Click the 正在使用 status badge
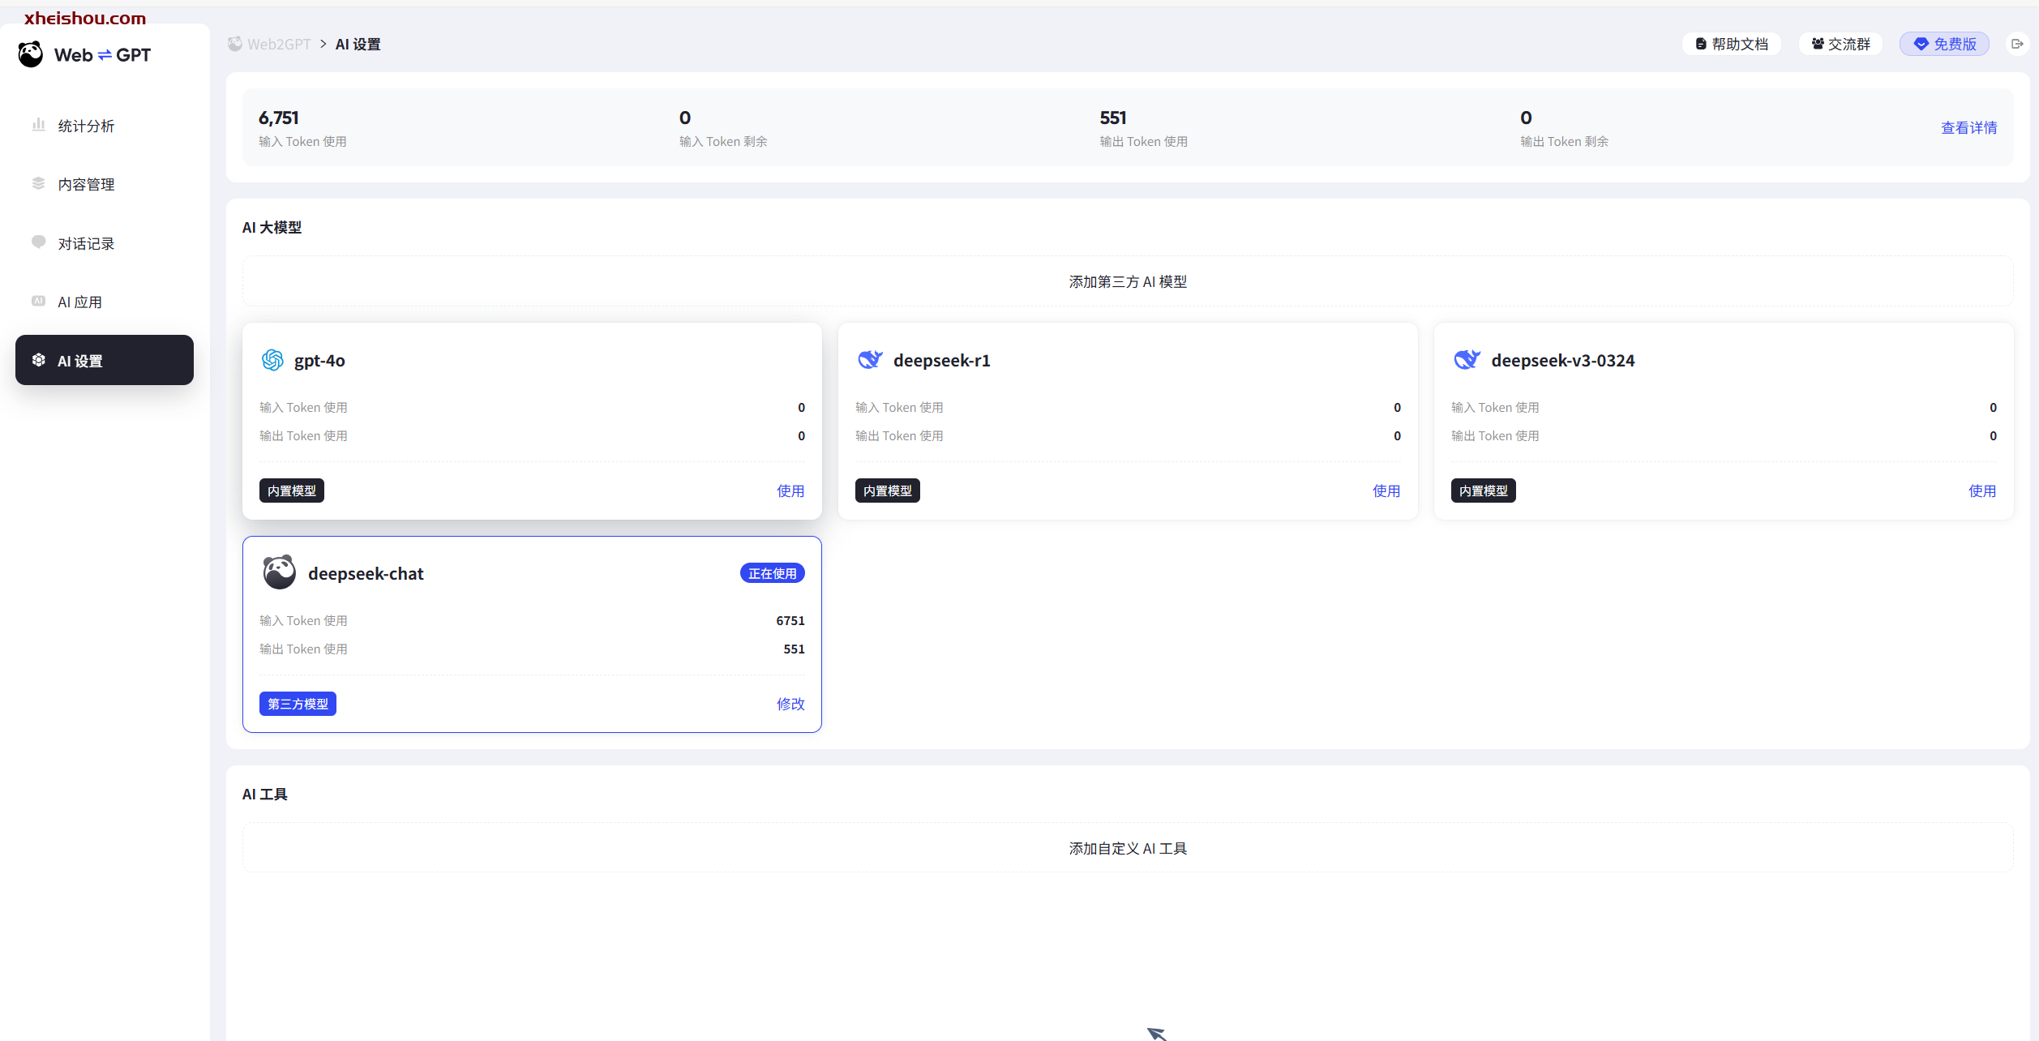Screen dimensions: 2039x1041 (x=773, y=573)
